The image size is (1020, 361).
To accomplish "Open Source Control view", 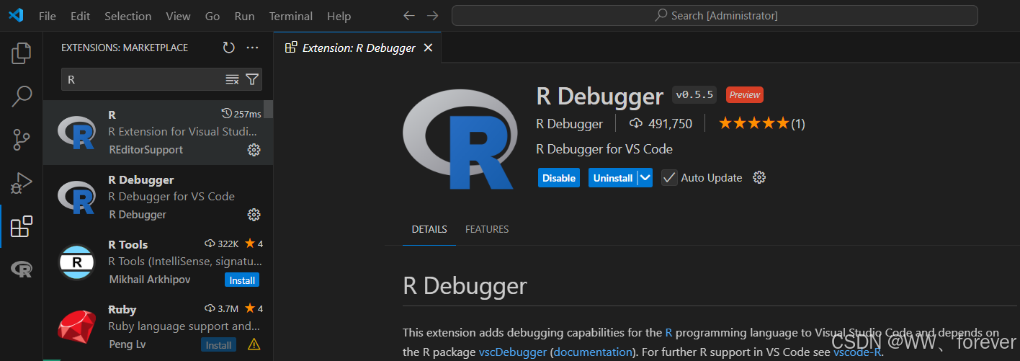I will pos(22,139).
